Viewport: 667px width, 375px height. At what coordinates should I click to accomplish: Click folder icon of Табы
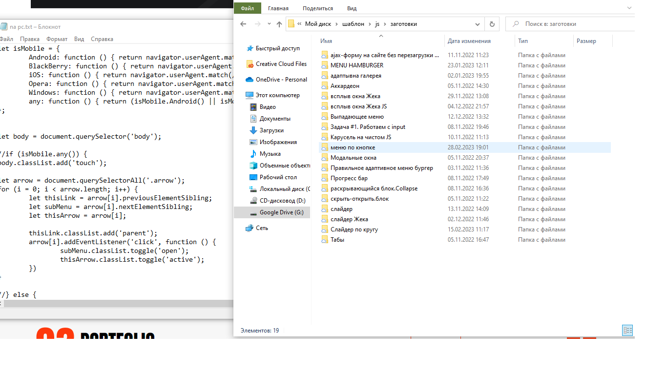[325, 240]
